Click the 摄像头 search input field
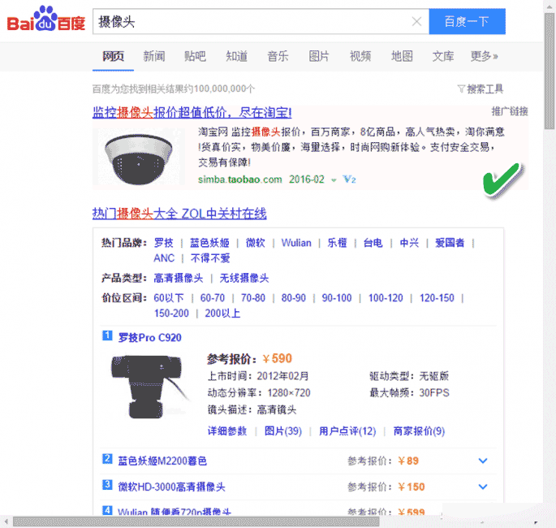 pyautogui.click(x=252, y=22)
